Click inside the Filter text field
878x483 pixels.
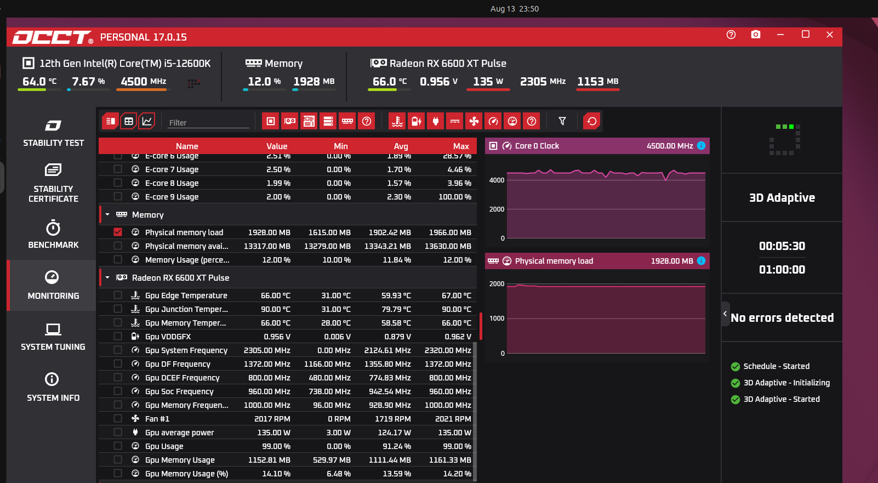pyautogui.click(x=208, y=122)
